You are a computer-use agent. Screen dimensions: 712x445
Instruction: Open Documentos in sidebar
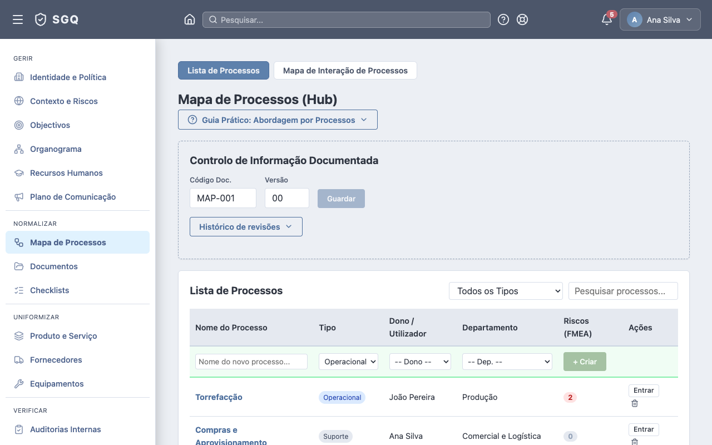click(77, 266)
